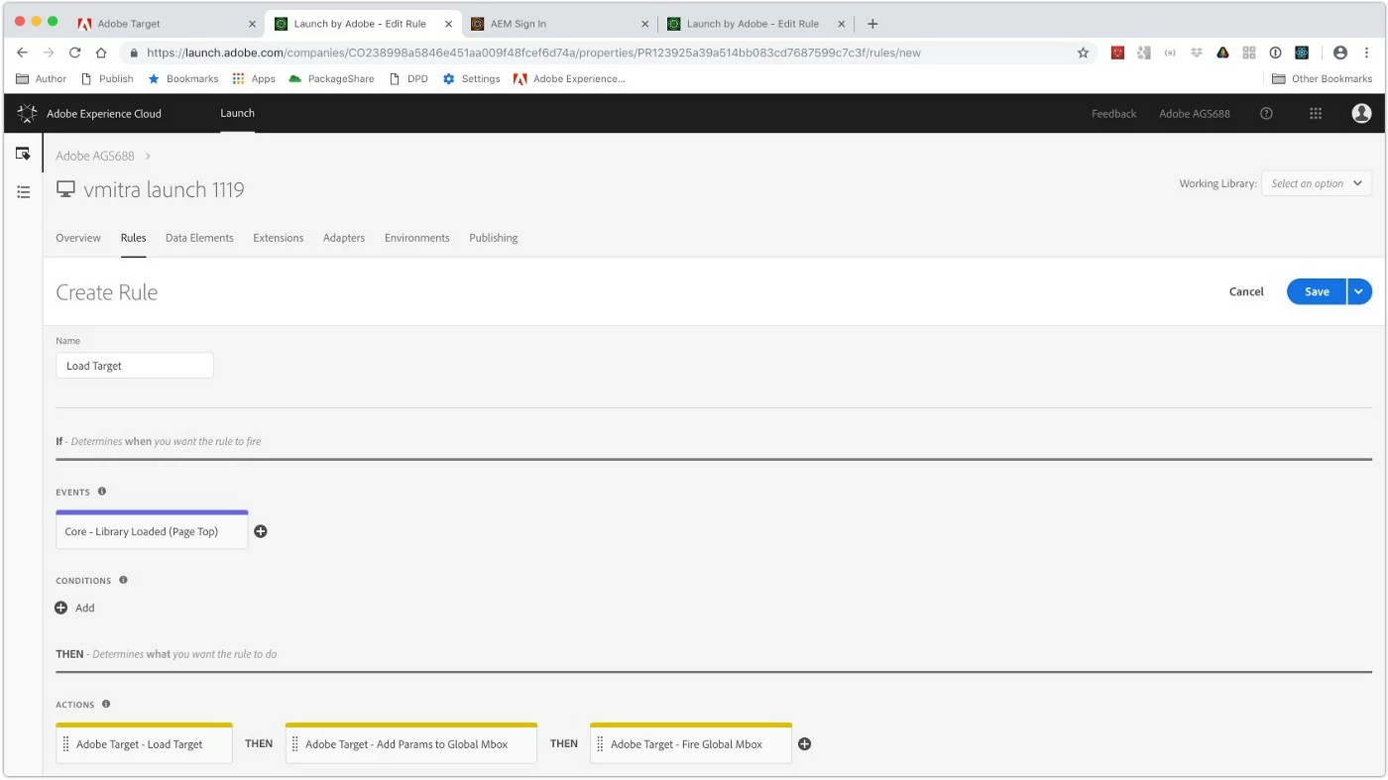
Task: Open the Fire Global Mbox action
Action: (x=691, y=743)
